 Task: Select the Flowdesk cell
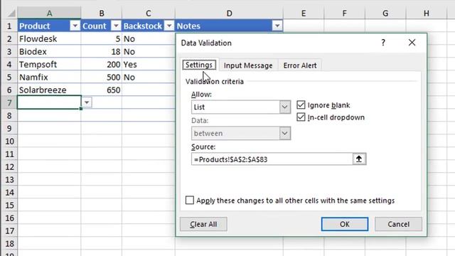pyautogui.click(x=49, y=38)
